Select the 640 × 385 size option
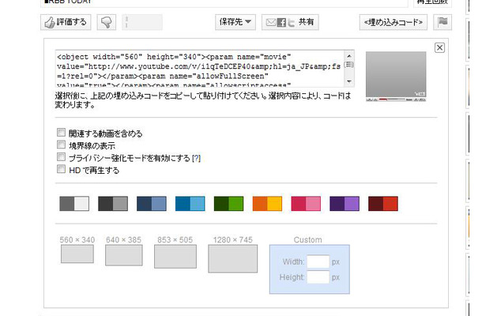482x316 pixels. tap(123, 255)
